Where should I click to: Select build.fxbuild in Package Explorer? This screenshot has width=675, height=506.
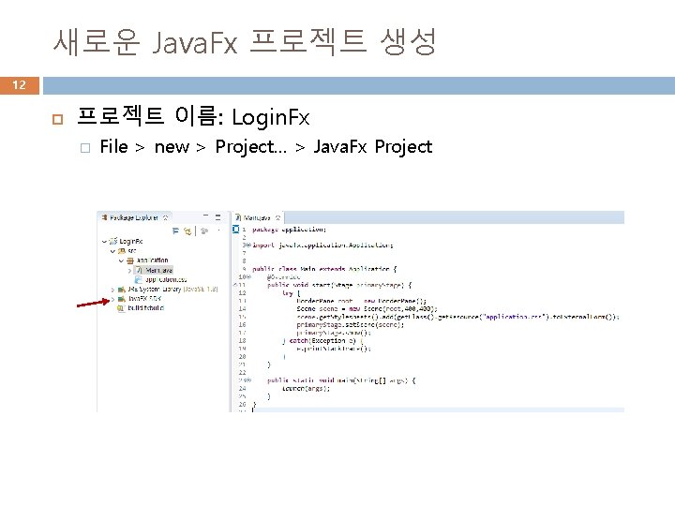point(146,308)
